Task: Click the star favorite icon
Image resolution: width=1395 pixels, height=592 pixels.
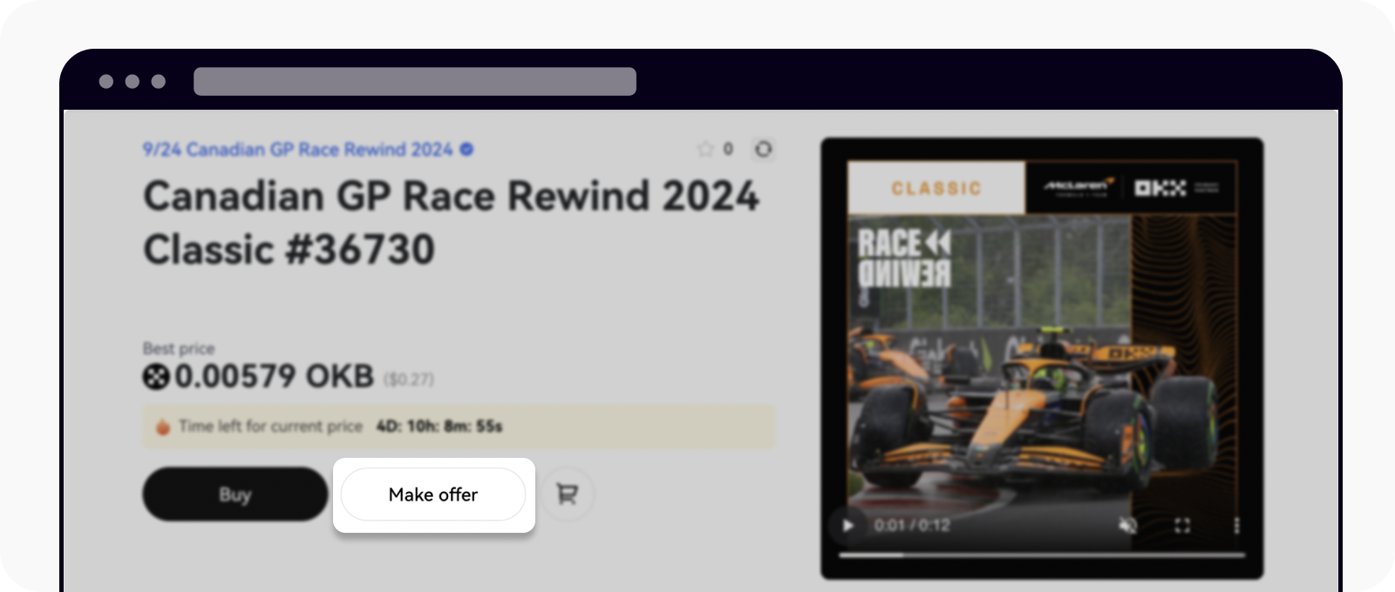Action: pyautogui.click(x=705, y=149)
